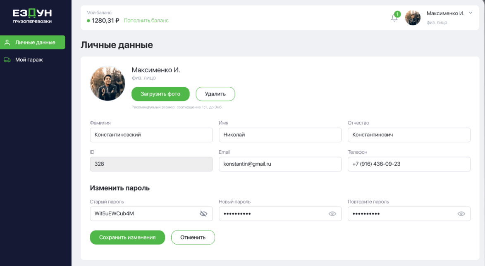Show the new password via eye icon
The width and height of the screenshot is (485, 266).
(x=332, y=214)
